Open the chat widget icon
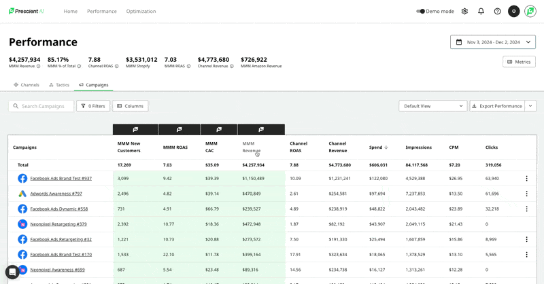544x284 pixels. [12, 272]
